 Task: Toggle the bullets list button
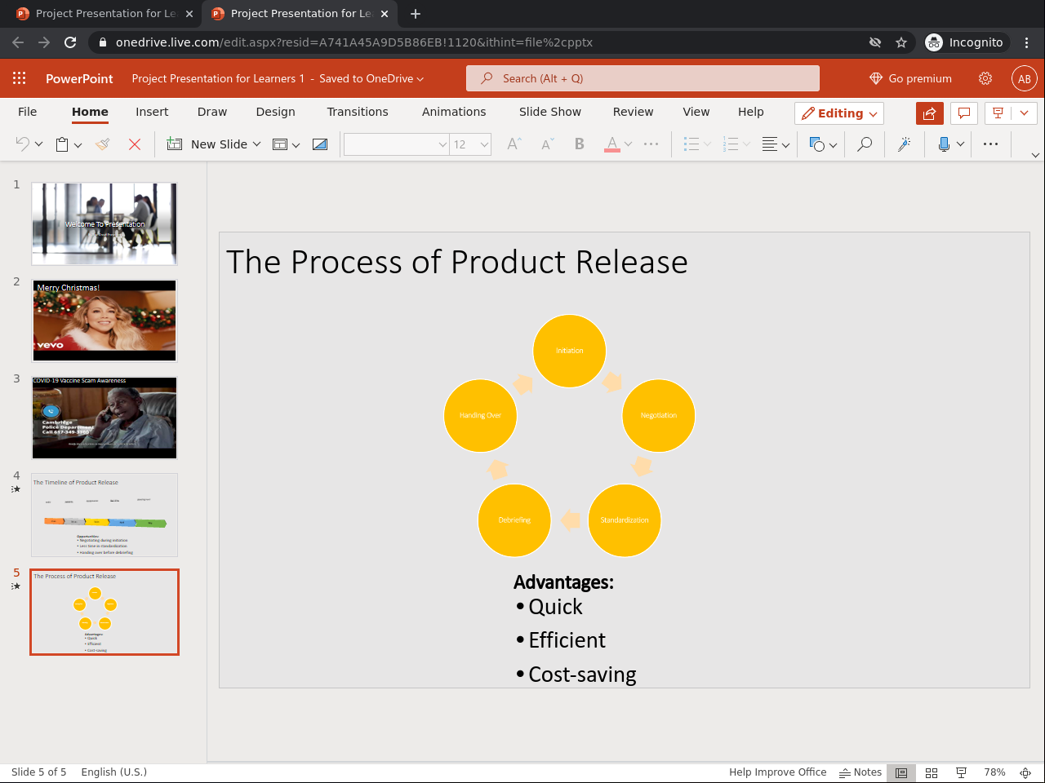[x=691, y=144]
